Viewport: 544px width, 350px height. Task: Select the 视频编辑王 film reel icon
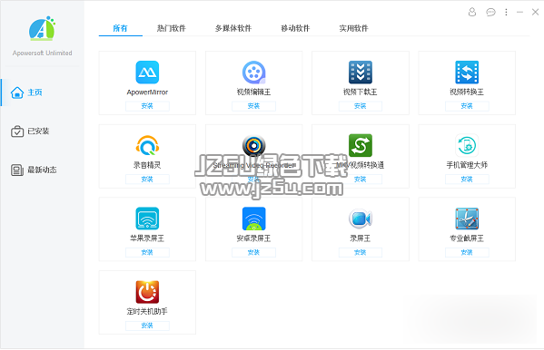[253, 72]
